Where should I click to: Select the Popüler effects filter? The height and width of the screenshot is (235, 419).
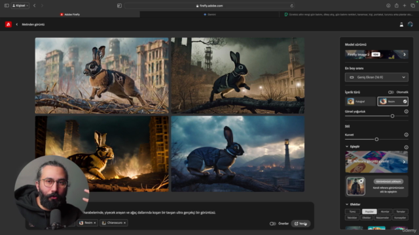click(x=369, y=211)
